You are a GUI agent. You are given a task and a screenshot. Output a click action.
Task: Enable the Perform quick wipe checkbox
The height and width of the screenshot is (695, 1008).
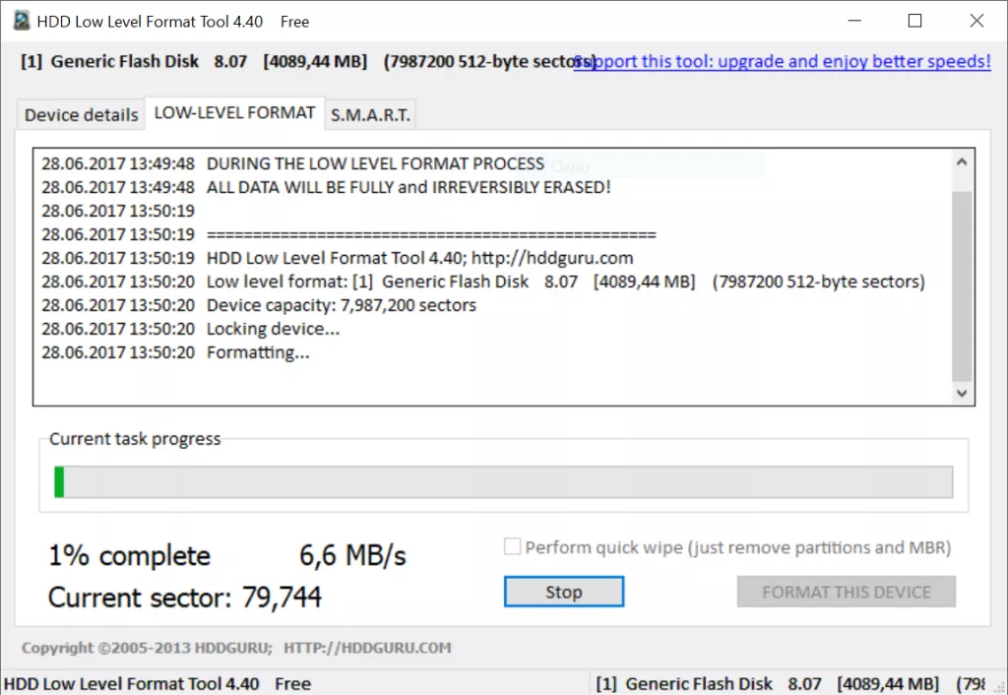(x=512, y=546)
